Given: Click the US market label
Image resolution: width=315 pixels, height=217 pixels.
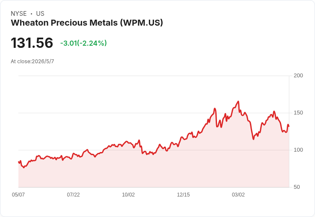Looking at the screenshot, I should coord(40,14).
